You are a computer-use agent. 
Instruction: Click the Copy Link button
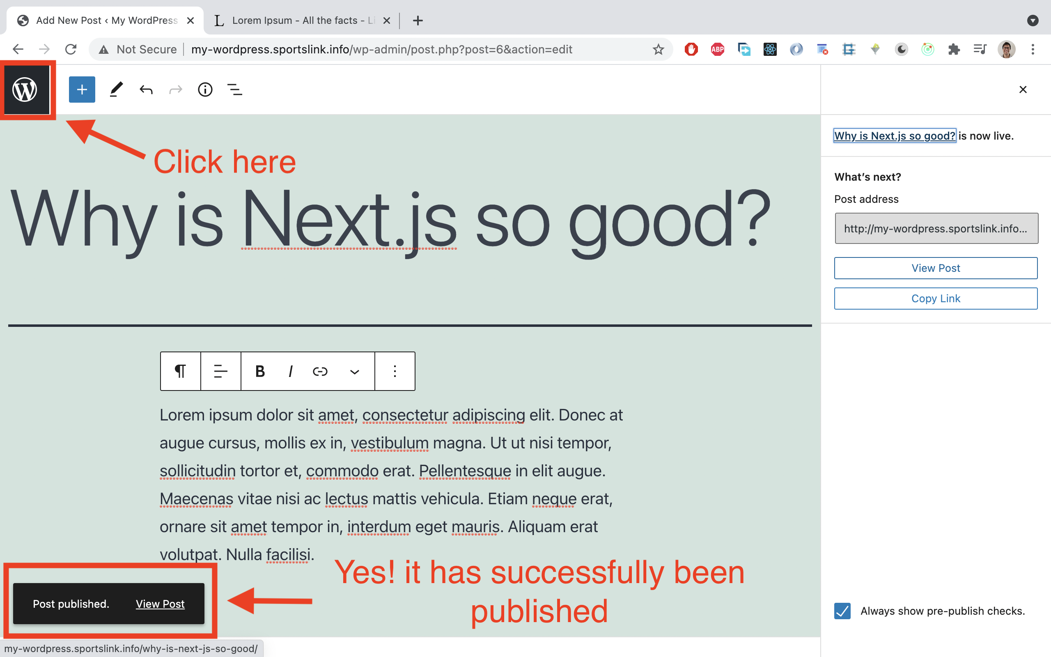(x=936, y=298)
